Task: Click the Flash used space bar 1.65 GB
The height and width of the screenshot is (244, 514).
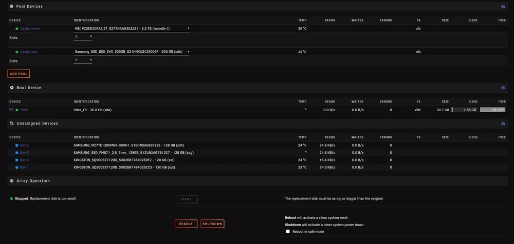Action: tap(465, 110)
